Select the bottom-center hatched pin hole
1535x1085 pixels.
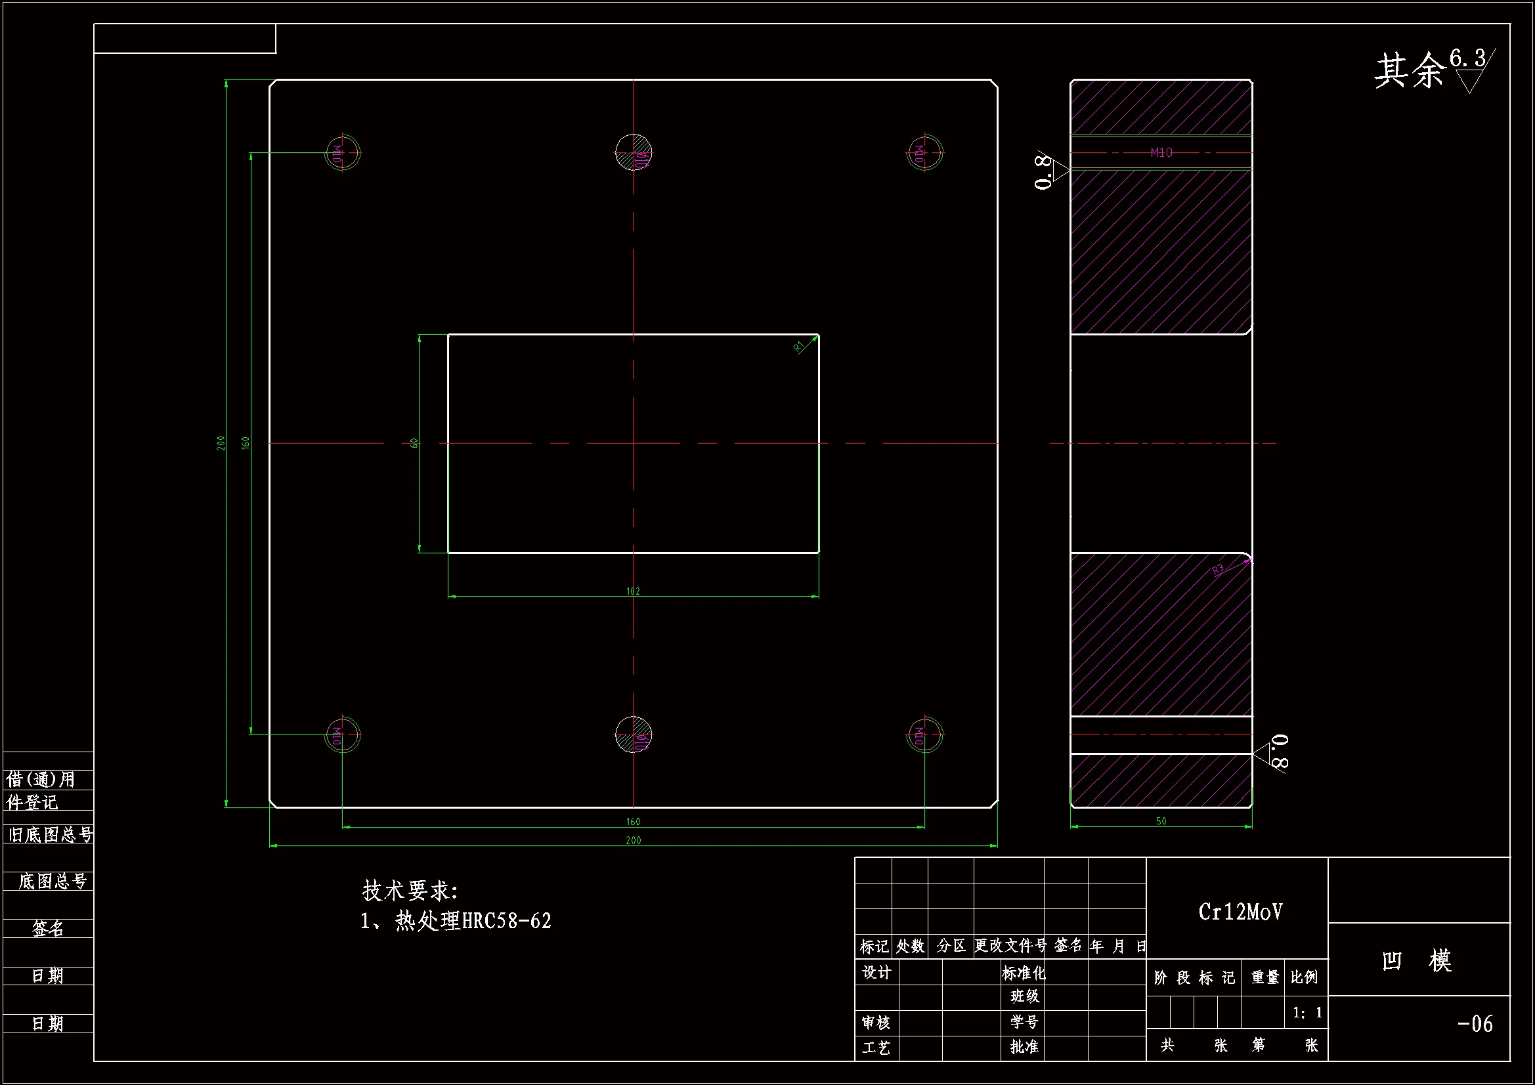tap(633, 734)
